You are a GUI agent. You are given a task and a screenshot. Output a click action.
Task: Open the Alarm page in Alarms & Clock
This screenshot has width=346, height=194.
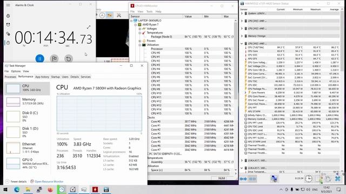[x=8, y=25]
